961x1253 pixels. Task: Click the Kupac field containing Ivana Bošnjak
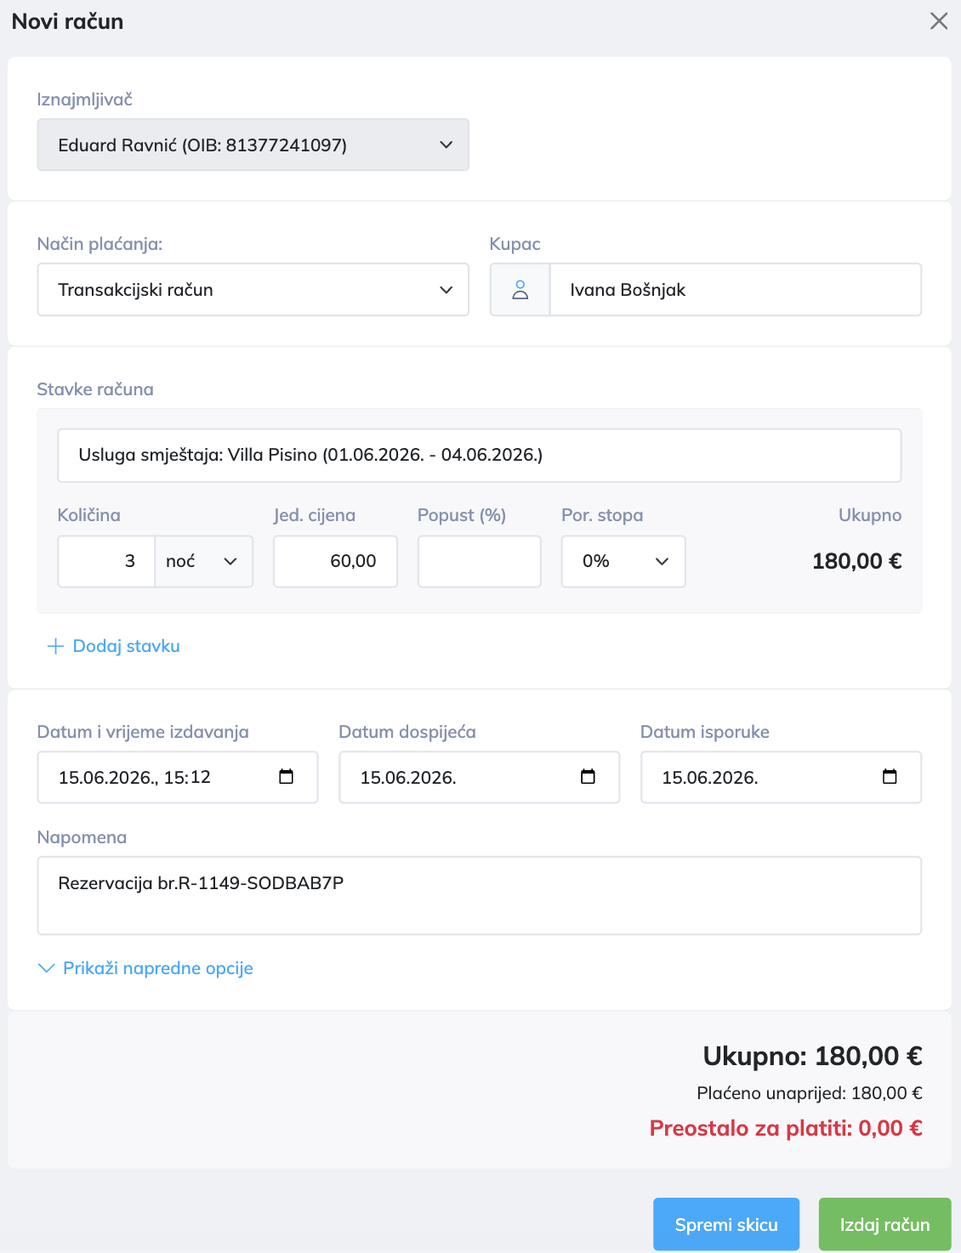click(736, 290)
